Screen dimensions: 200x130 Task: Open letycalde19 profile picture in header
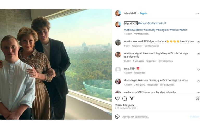click(118, 13)
